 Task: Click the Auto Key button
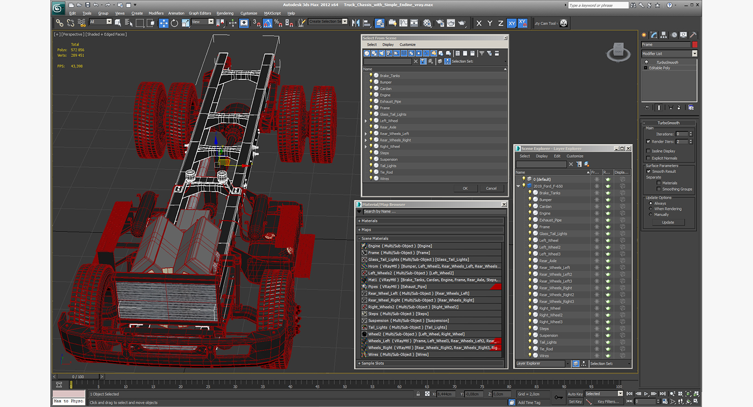(575, 394)
